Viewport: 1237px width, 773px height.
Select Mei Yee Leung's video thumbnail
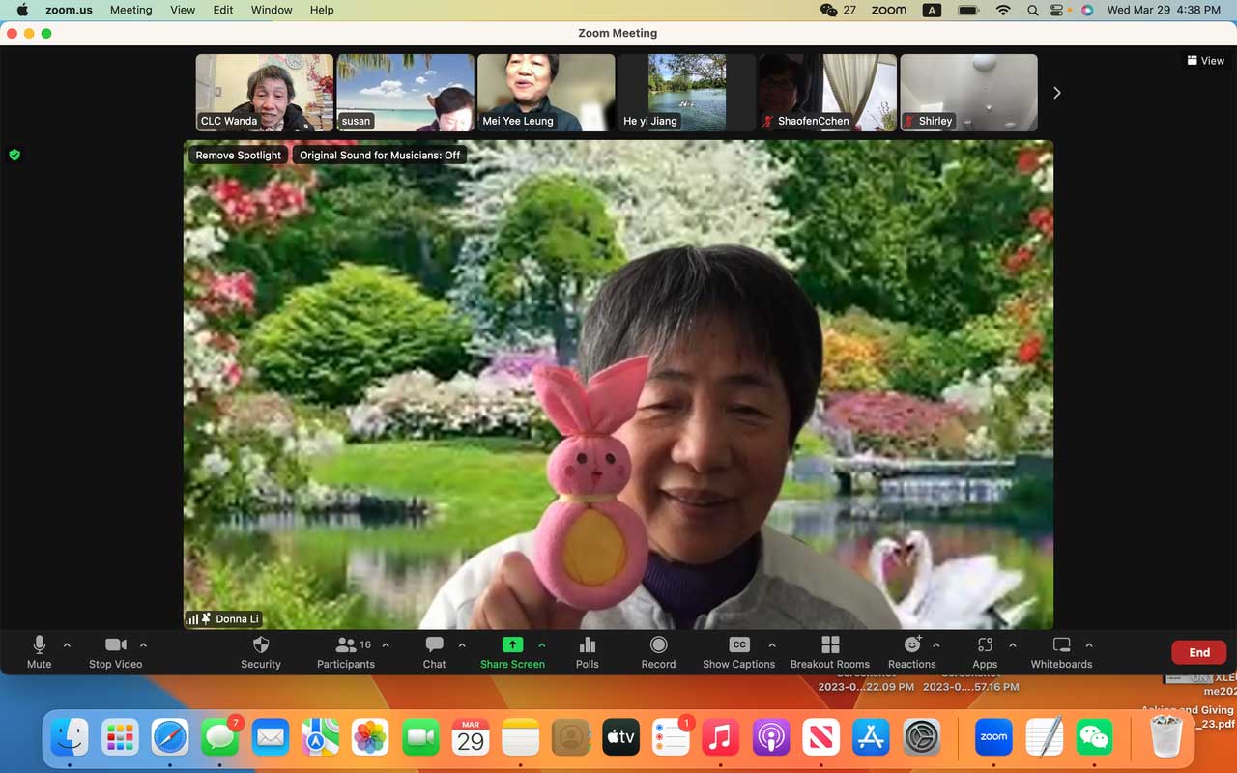click(x=546, y=92)
